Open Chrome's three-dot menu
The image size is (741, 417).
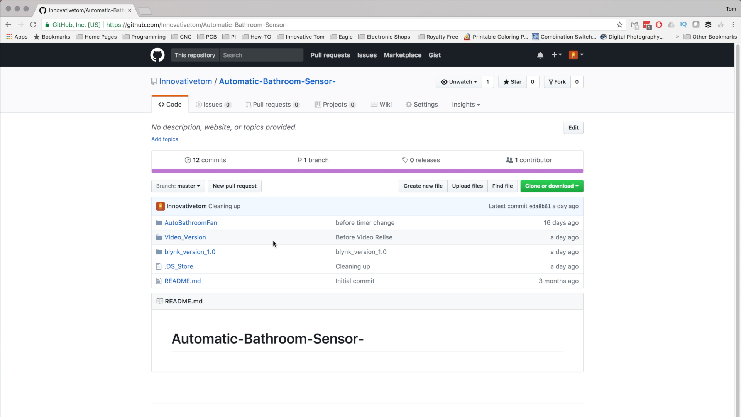click(x=733, y=25)
